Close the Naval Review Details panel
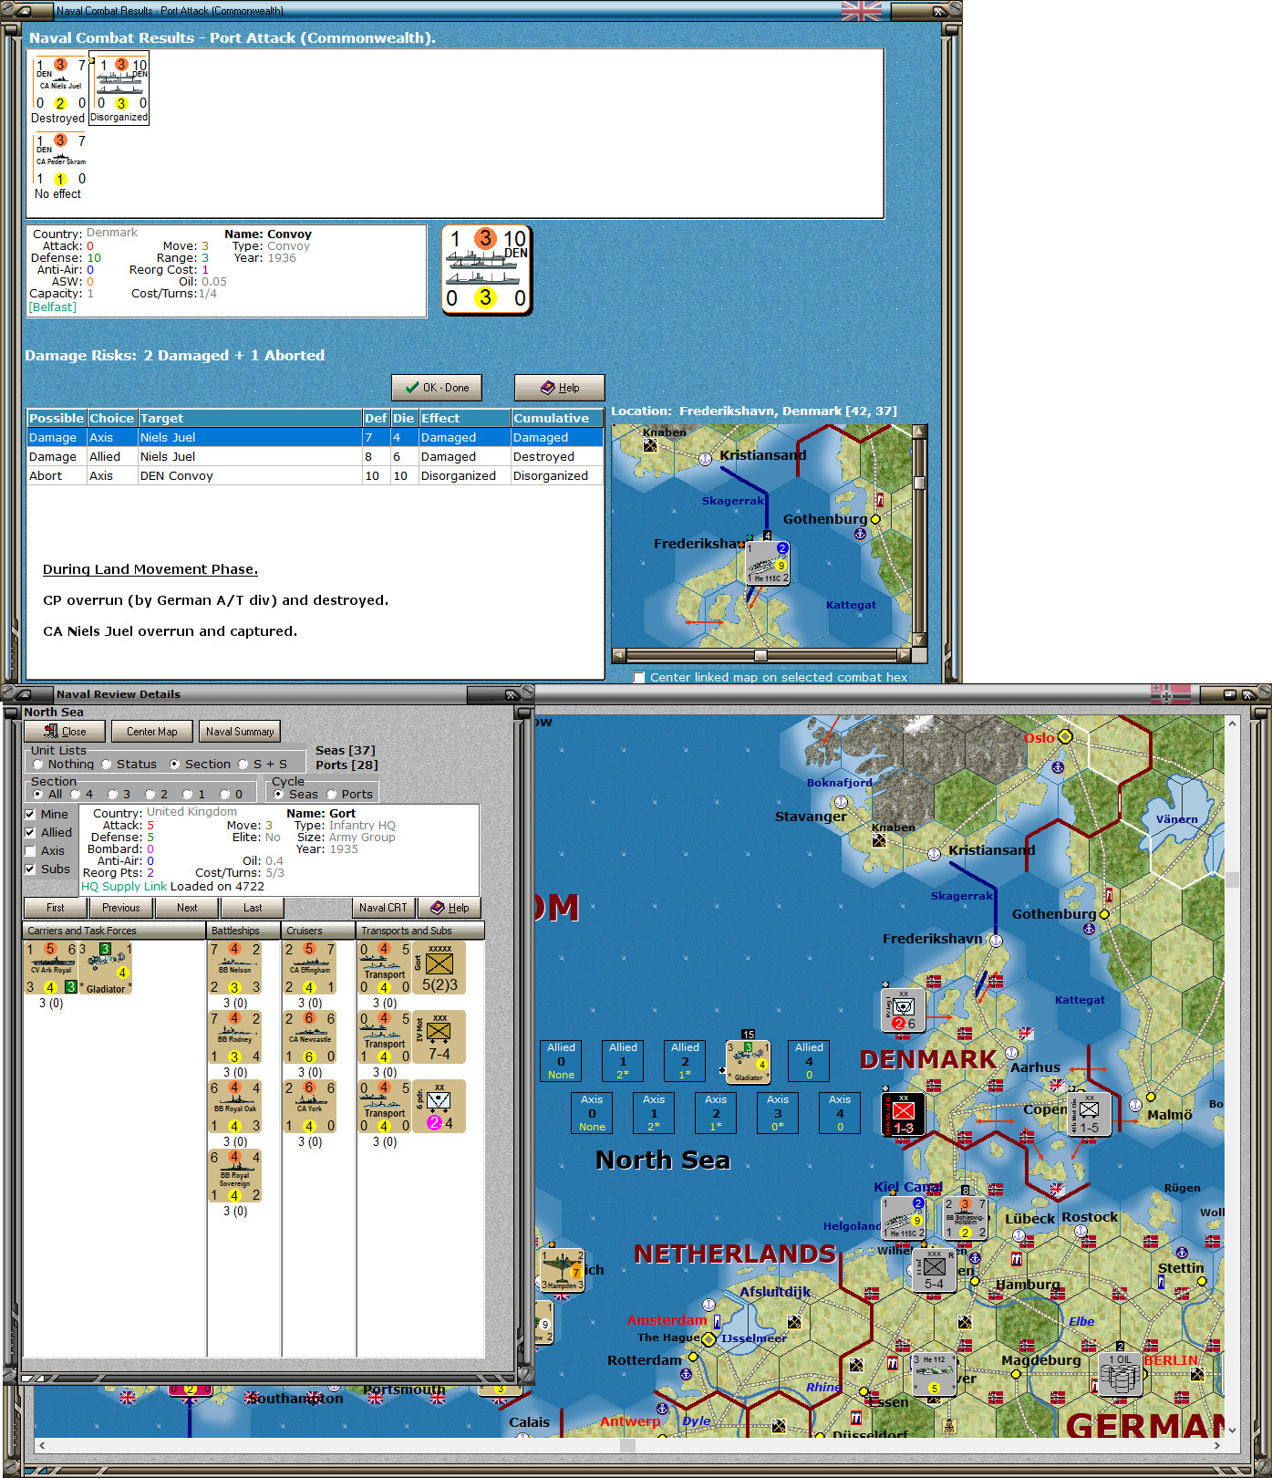The image size is (1272, 1478). (x=64, y=731)
